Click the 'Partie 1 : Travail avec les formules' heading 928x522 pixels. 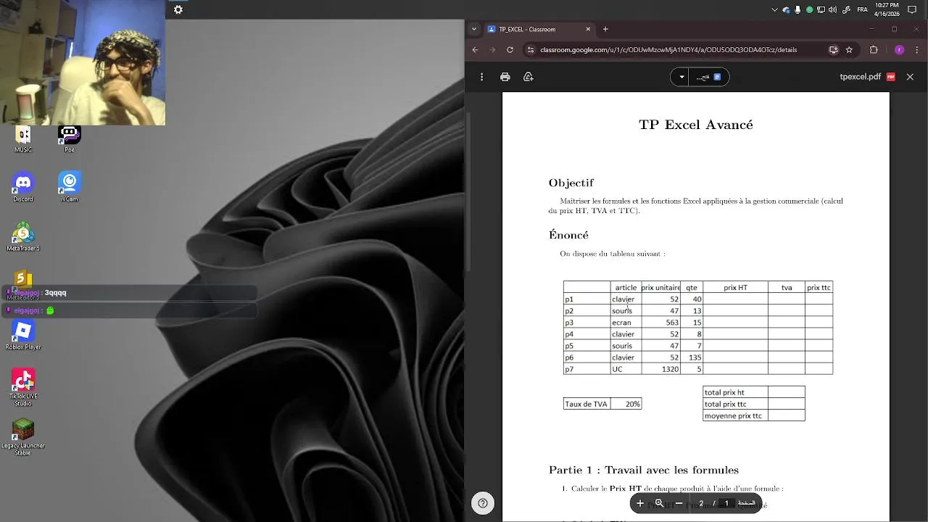coord(644,470)
